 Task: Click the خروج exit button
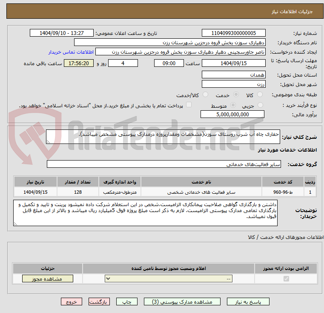pos(72,302)
